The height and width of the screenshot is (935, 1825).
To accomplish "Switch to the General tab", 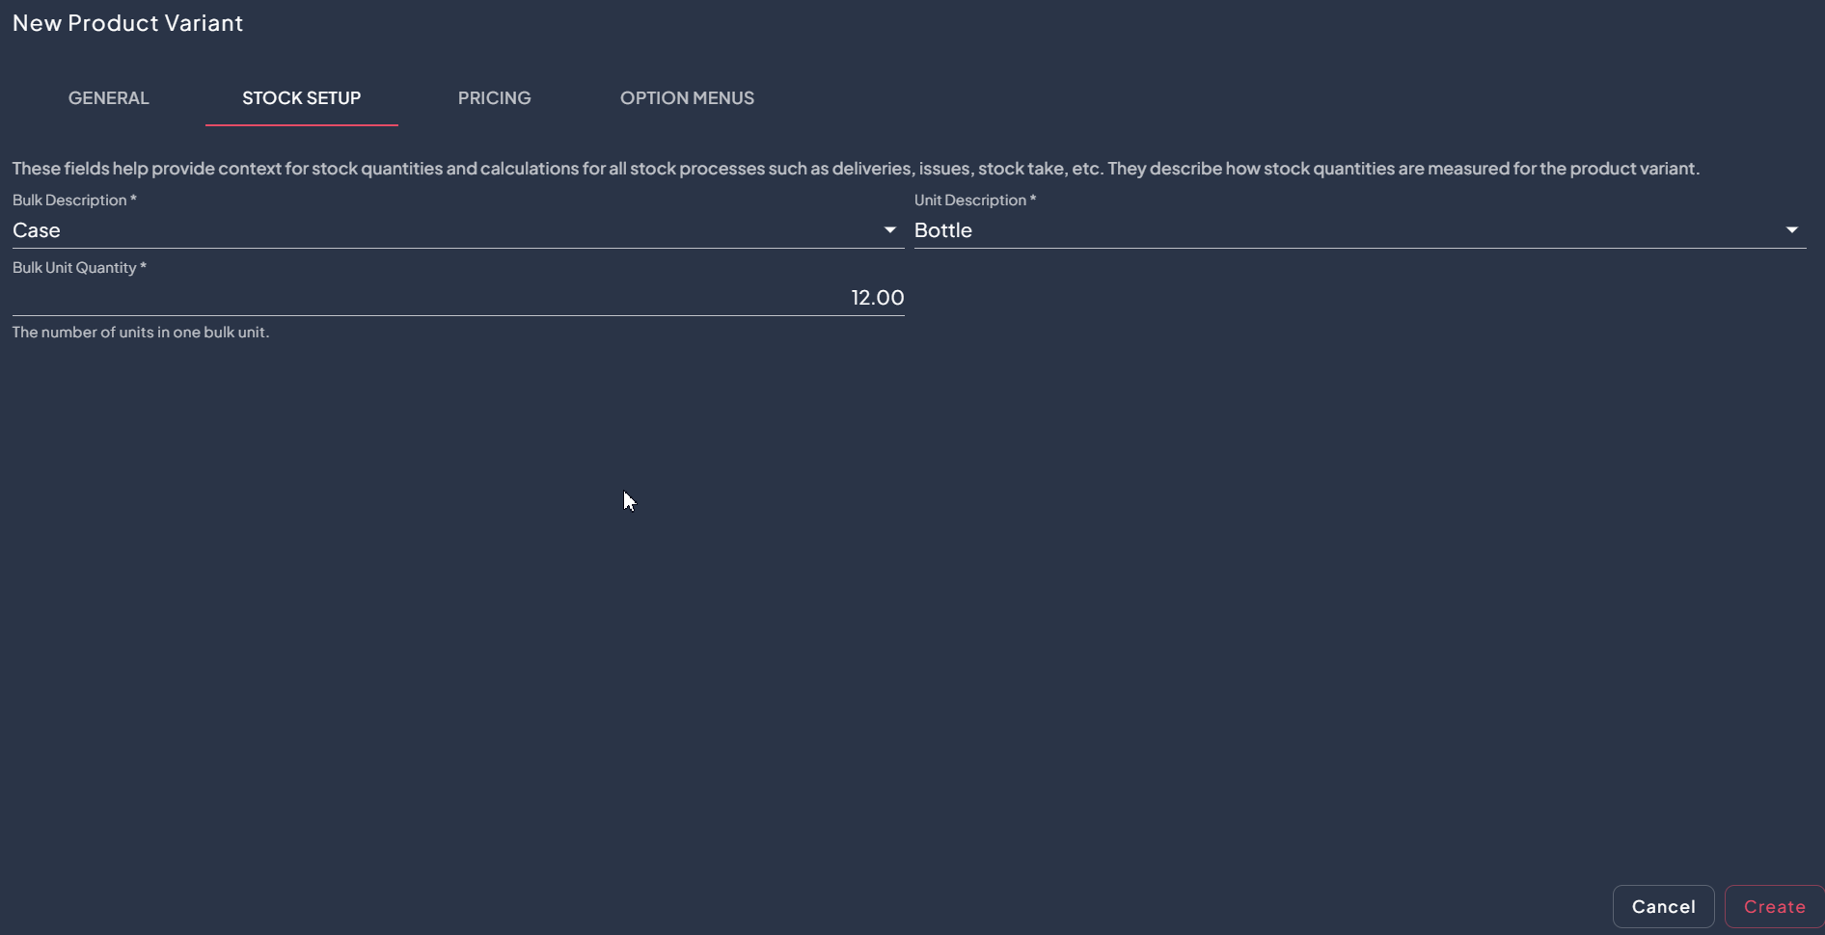I will tap(109, 98).
